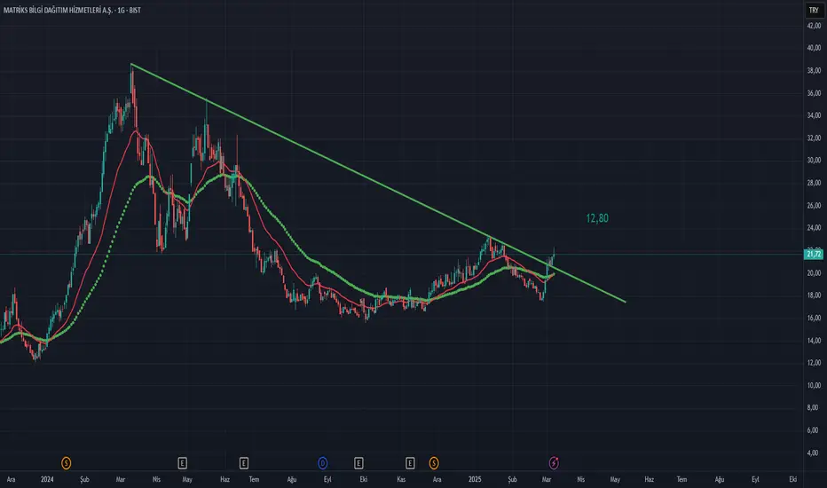Click the 12,00 price axis label
Image resolution: width=827 pixels, height=488 pixels.
coord(814,362)
